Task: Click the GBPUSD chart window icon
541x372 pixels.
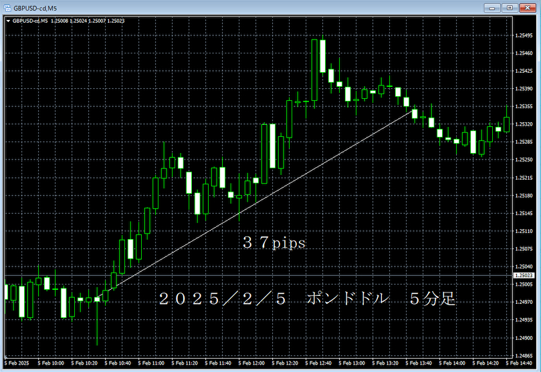Action: tap(7, 7)
